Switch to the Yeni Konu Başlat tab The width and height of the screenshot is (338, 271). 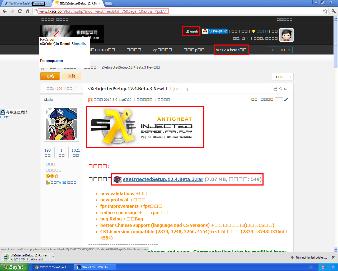coord(26,3)
